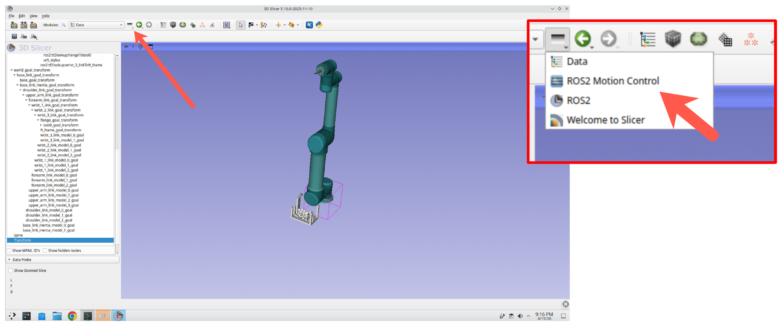Select the highlighted Transform tree item
This screenshot has width=782, height=326.
tap(60, 240)
